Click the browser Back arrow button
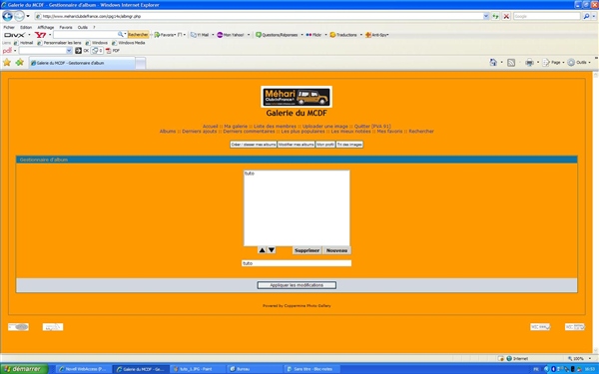The image size is (599, 374). tap(7, 16)
